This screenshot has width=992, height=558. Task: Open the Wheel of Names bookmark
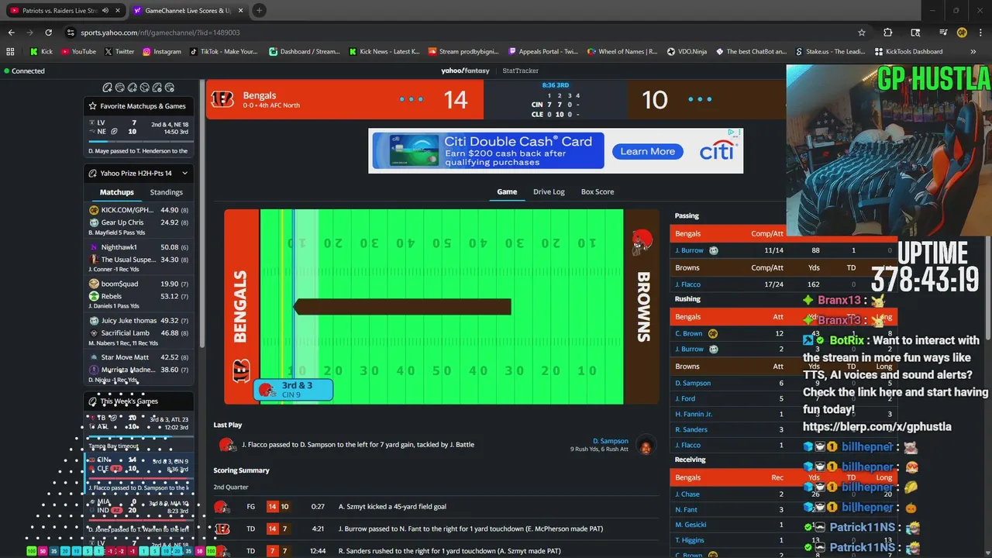(622, 52)
